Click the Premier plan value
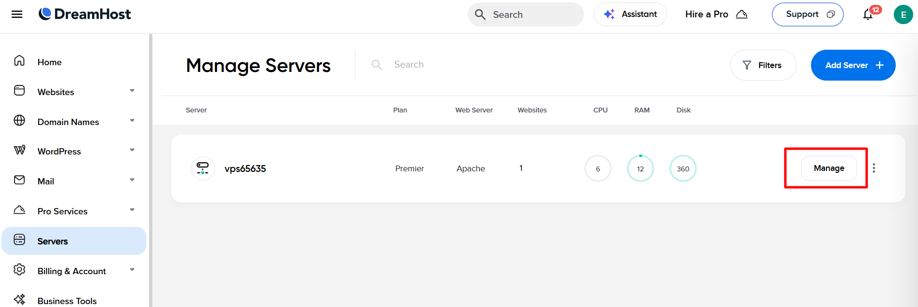Viewport: 918px width, 307px height. click(410, 168)
